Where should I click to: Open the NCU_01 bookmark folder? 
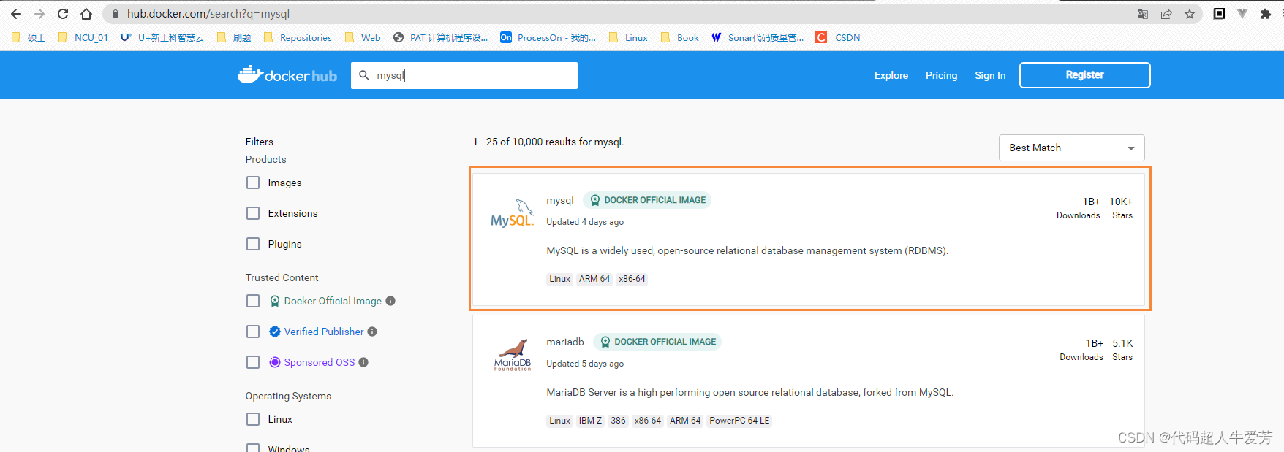(83, 37)
